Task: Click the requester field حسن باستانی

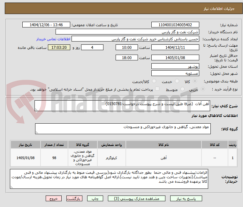Action: pyautogui.click(x=135, y=39)
